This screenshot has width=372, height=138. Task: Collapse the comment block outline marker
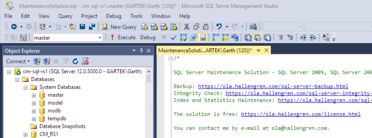click(171, 59)
